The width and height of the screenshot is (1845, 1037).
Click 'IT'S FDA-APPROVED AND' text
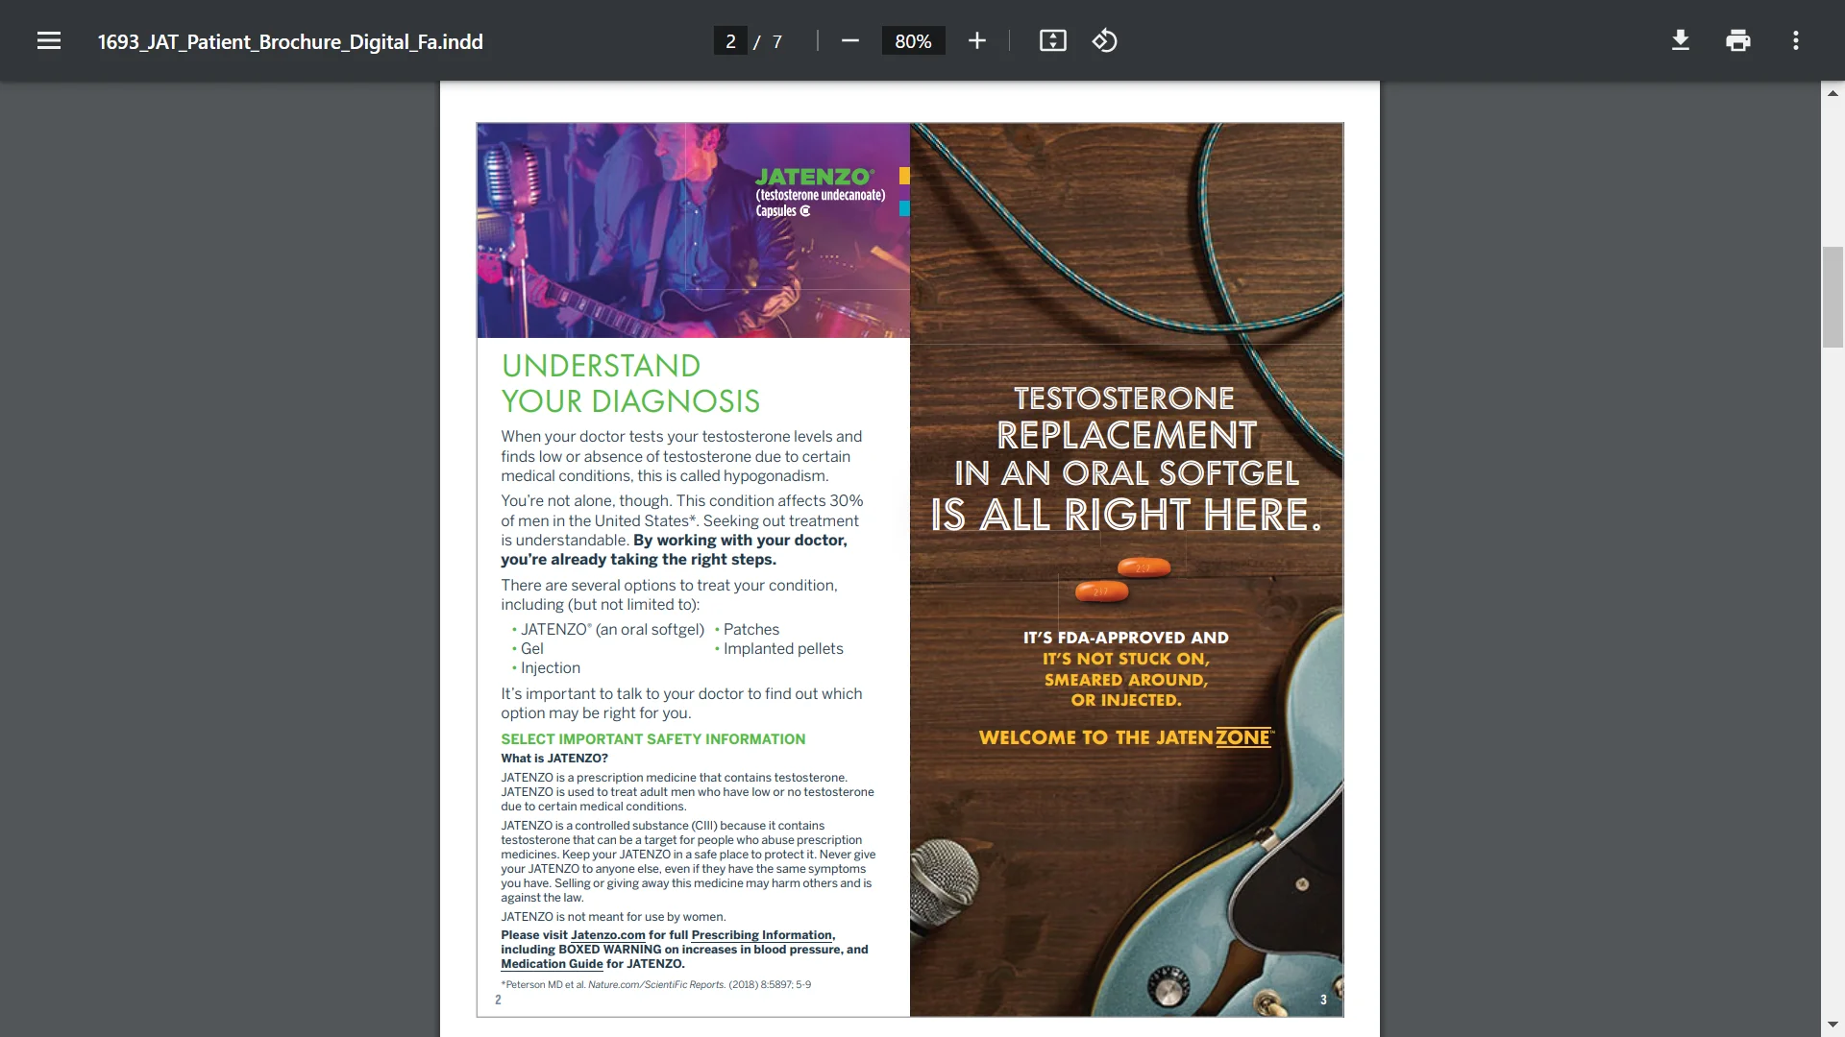[1126, 638]
